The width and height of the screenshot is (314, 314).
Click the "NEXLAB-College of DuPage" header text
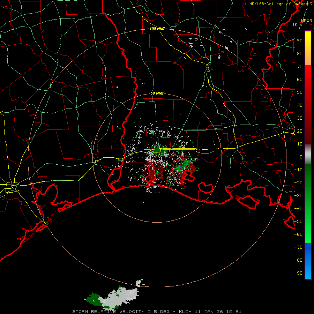279,4
